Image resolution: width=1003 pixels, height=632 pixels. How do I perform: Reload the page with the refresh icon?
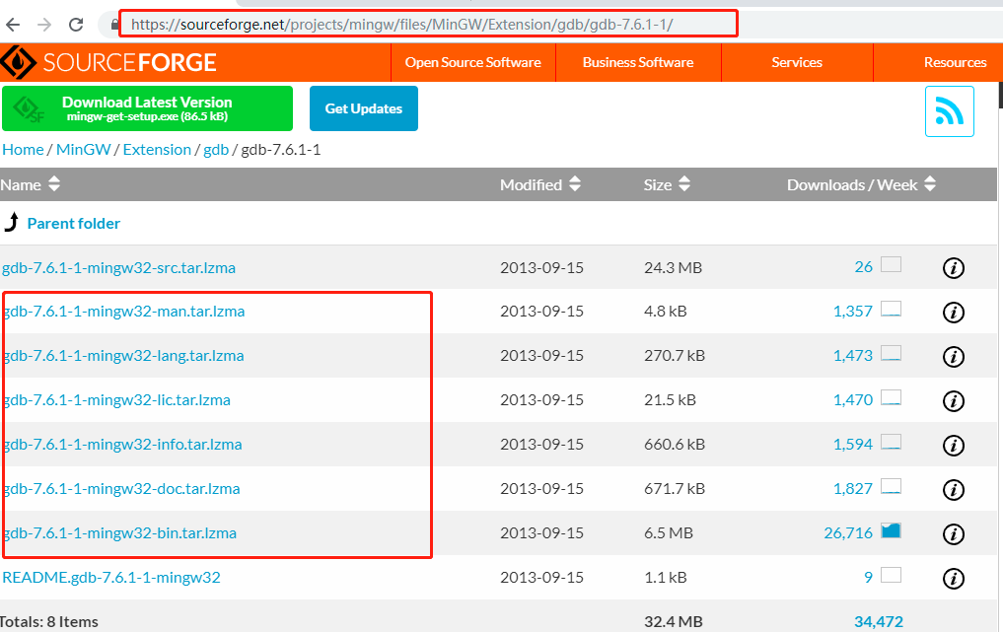[x=76, y=25]
